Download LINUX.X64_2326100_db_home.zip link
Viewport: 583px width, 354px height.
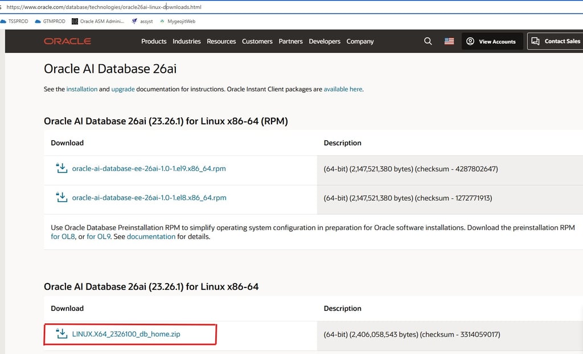(126, 334)
